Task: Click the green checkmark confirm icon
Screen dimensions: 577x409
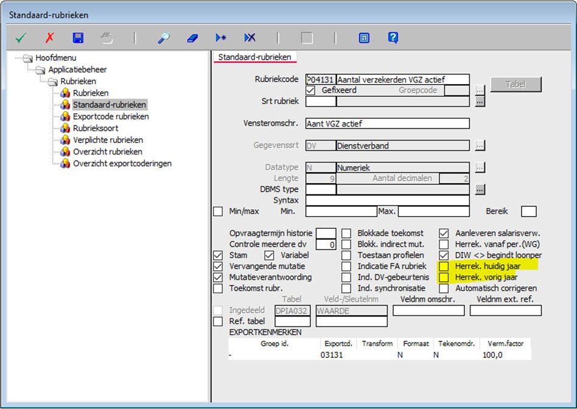Action: pyautogui.click(x=21, y=37)
